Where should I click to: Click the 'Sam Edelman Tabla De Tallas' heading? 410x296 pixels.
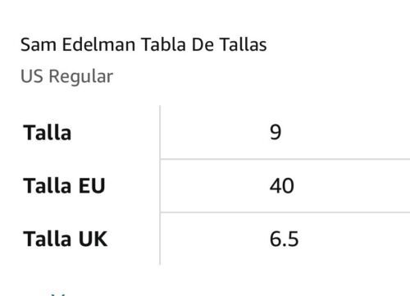(143, 44)
